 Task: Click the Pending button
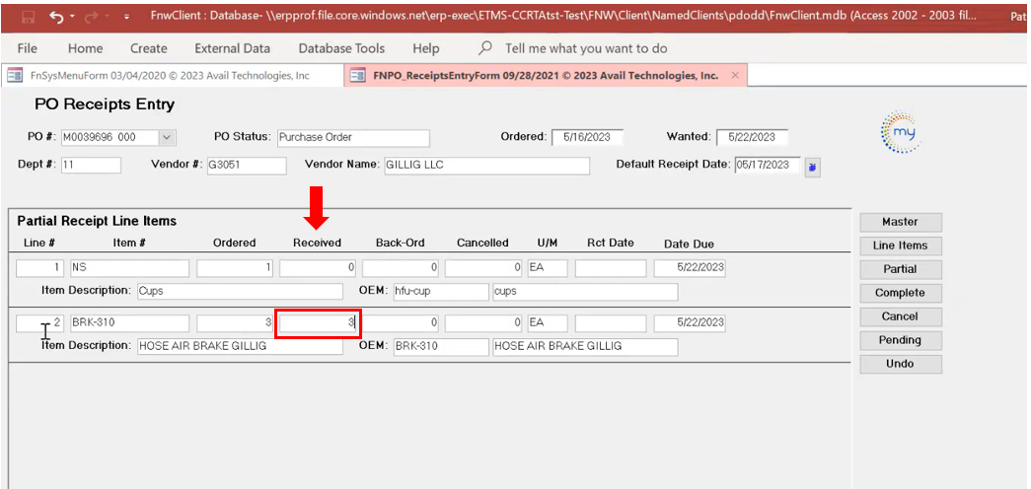pos(900,340)
